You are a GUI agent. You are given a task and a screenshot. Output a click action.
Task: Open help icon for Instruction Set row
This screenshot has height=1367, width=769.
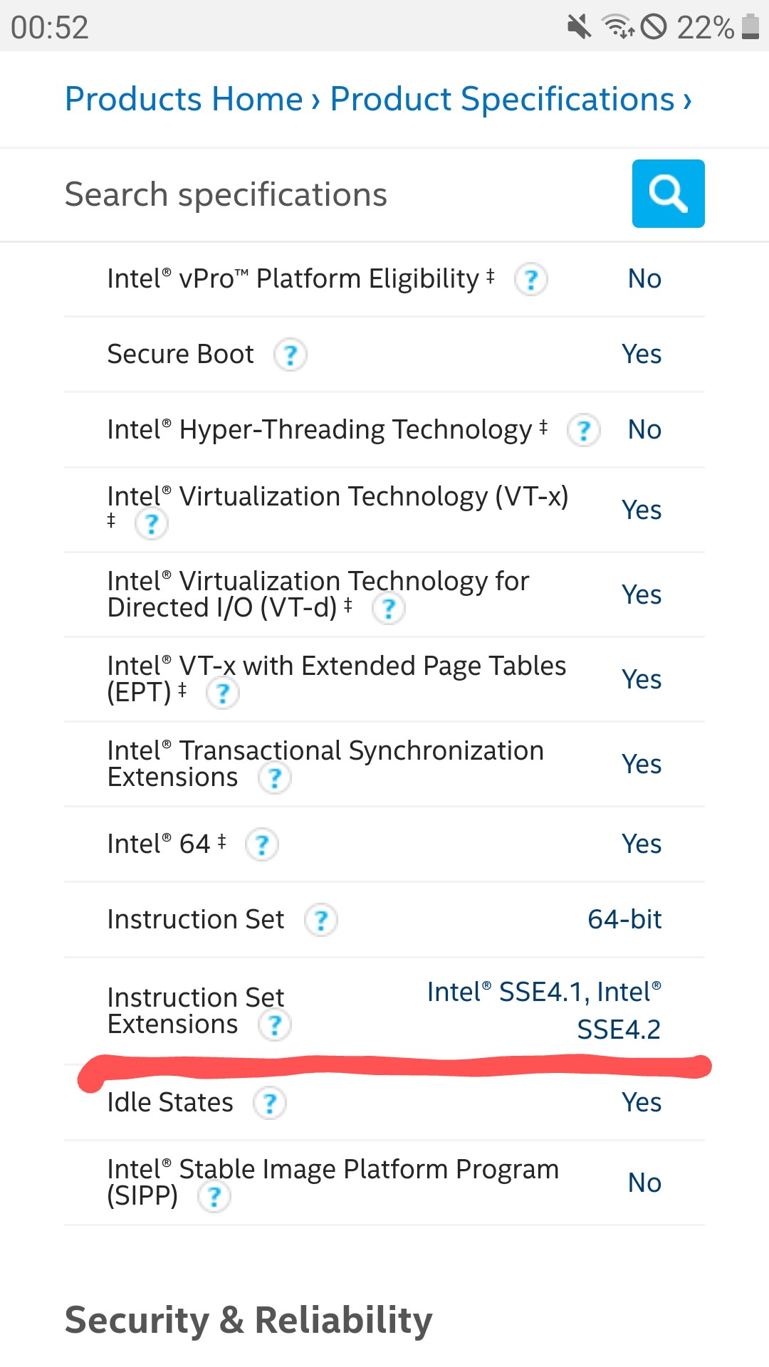tap(320, 920)
